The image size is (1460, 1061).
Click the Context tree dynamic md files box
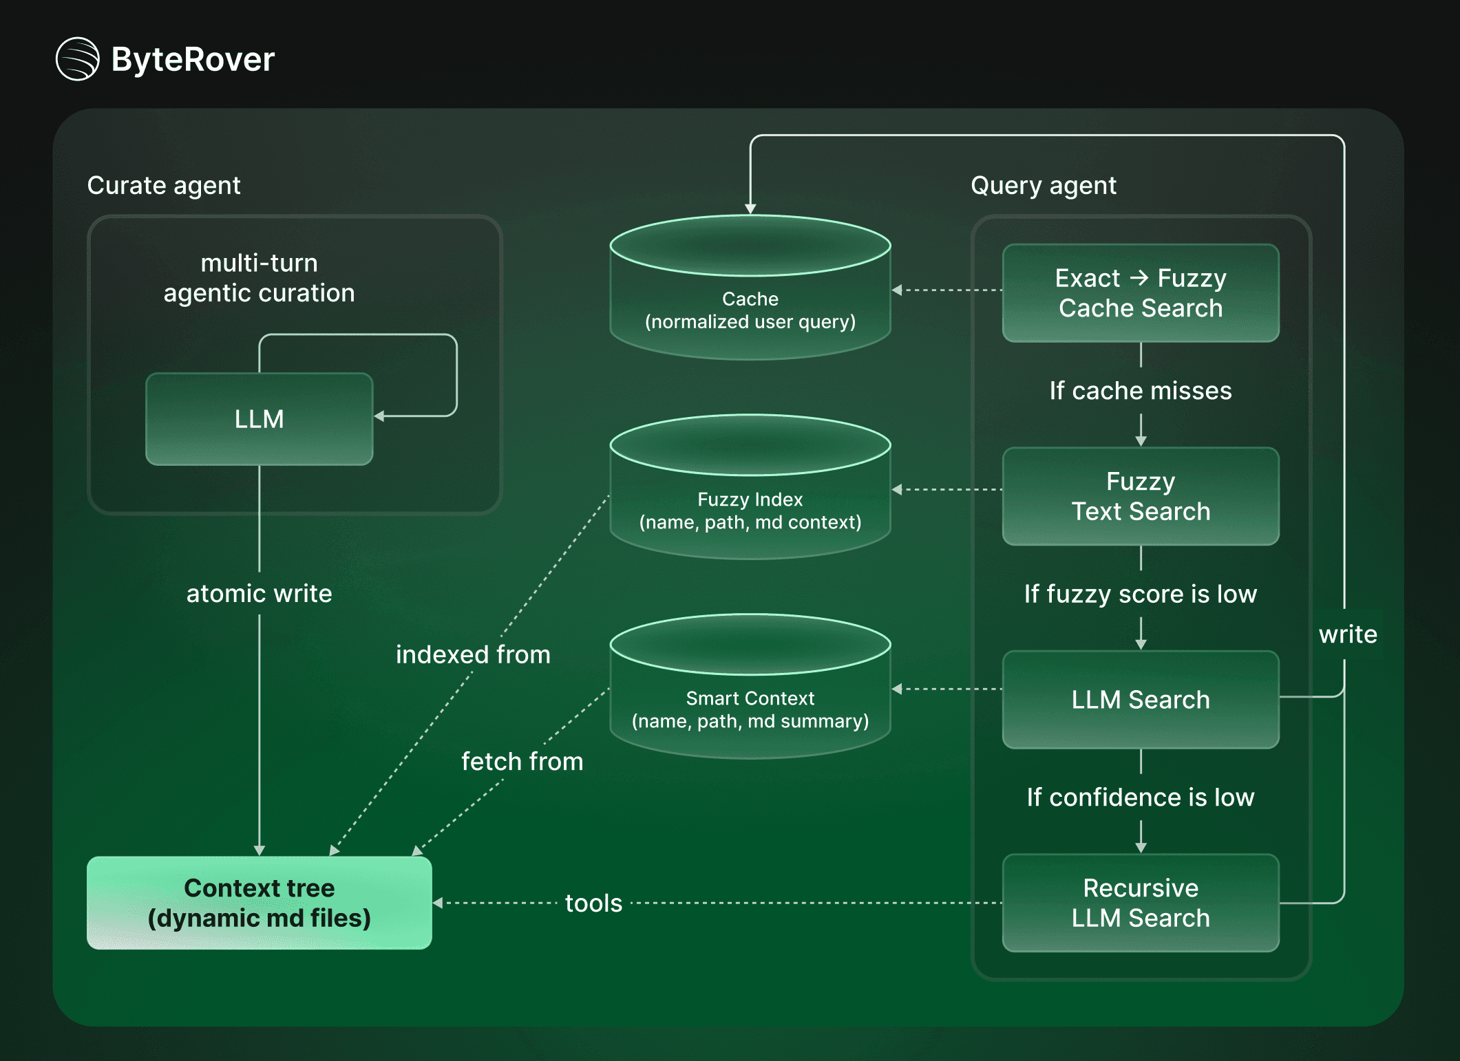pos(259,903)
